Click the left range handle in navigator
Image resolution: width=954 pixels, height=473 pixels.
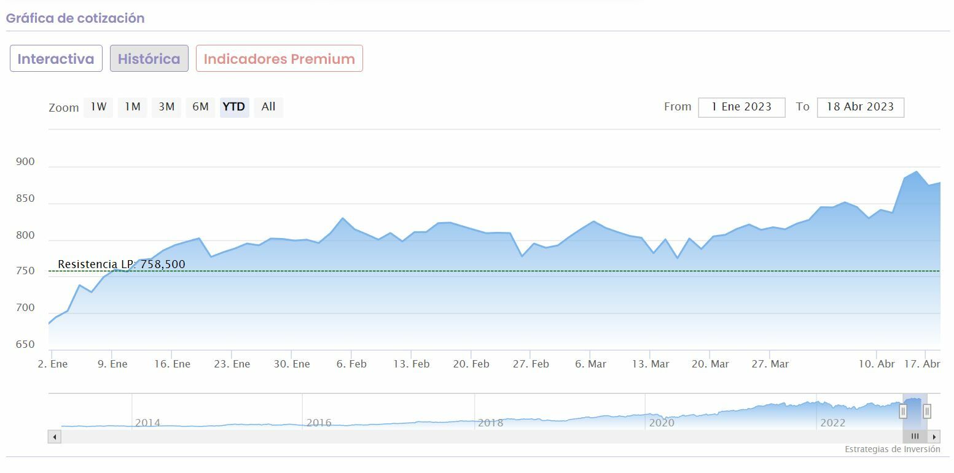click(x=903, y=411)
